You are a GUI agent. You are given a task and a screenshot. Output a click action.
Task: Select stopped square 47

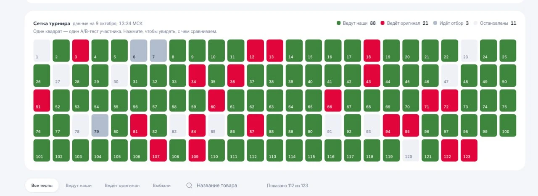click(x=449, y=75)
